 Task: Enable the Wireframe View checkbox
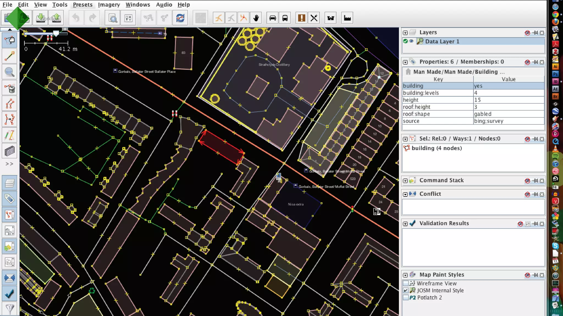406,283
